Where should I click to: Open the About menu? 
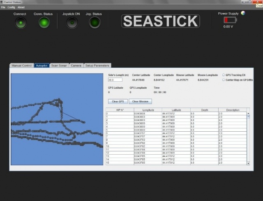(x=21, y=7)
